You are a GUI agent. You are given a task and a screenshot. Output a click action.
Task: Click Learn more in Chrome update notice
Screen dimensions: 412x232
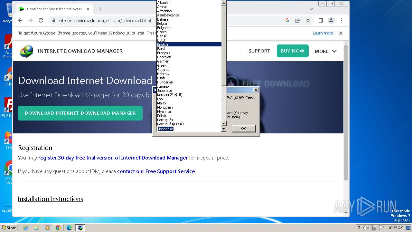click(323, 33)
